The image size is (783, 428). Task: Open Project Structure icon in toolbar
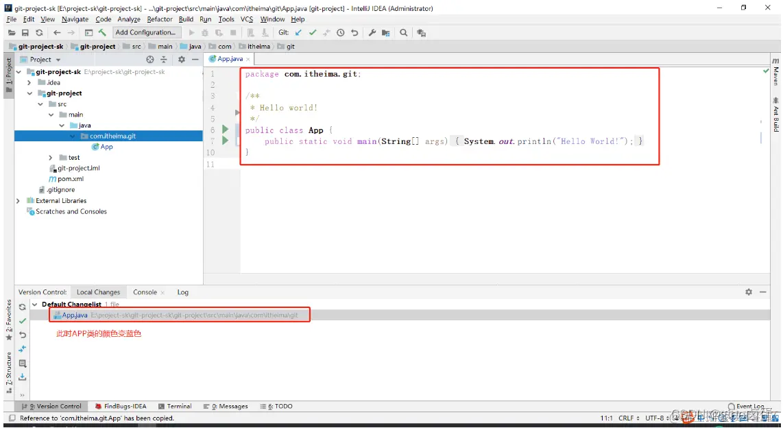[385, 33]
